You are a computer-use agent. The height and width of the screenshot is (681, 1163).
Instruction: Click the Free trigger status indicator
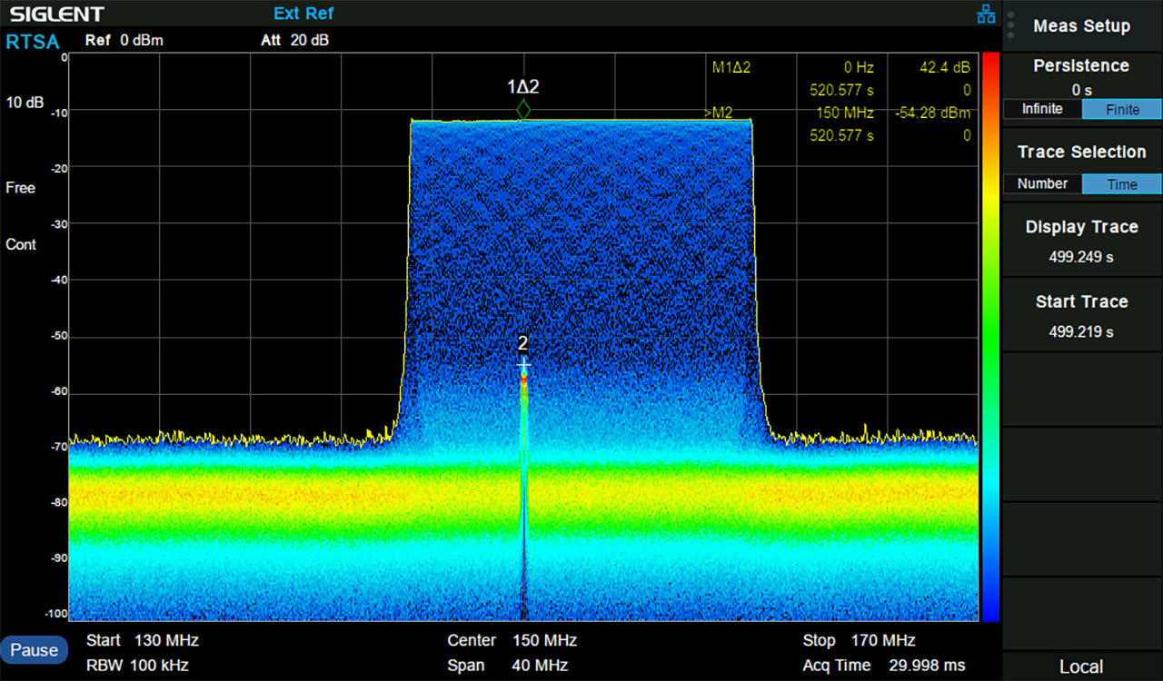click(20, 188)
